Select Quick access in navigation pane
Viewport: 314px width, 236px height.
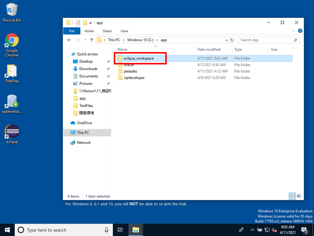tap(84, 54)
